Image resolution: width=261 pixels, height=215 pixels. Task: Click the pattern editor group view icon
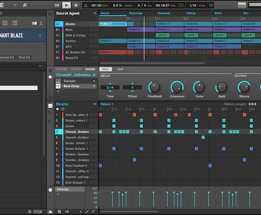point(50,106)
